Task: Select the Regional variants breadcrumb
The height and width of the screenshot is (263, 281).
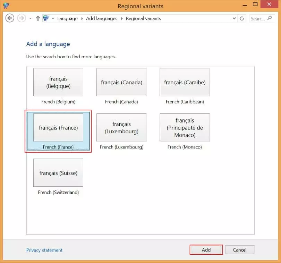Action: click(143, 18)
